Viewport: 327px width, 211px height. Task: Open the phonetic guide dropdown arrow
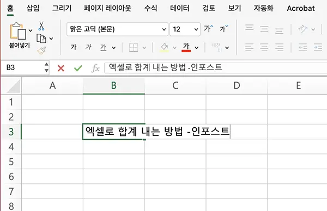227,48
